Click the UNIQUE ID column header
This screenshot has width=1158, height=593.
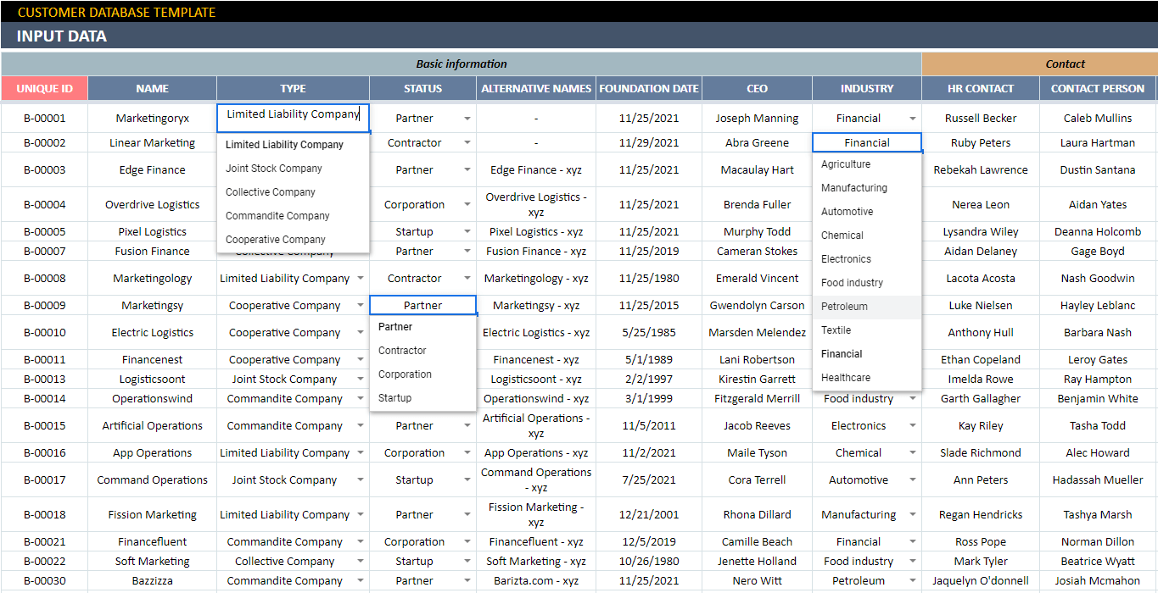click(44, 88)
